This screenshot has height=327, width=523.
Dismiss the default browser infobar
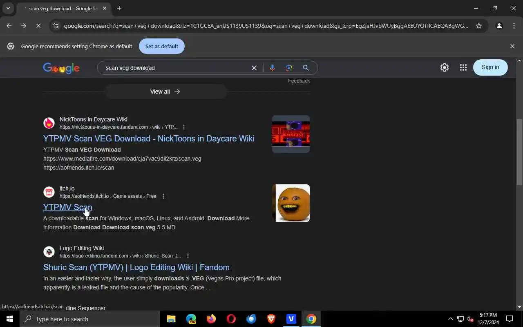pos(512,46)
